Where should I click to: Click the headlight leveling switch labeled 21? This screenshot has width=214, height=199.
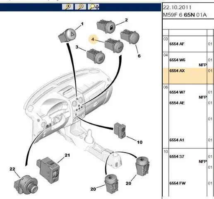click(x=48, y=170)
